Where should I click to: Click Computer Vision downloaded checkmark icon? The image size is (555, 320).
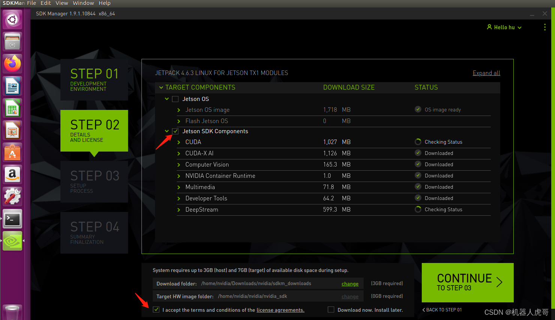[x=418, y=164]
